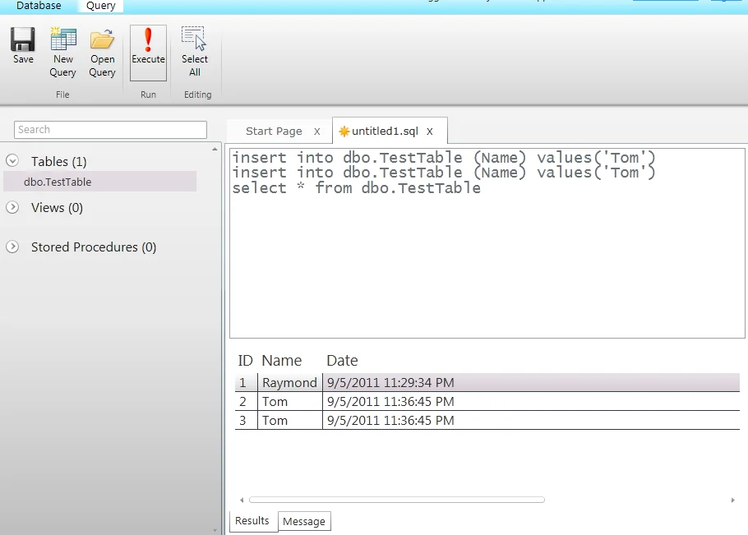Select the Raymond result row
The image size is (748, 535).
click(x=289, y=382)
